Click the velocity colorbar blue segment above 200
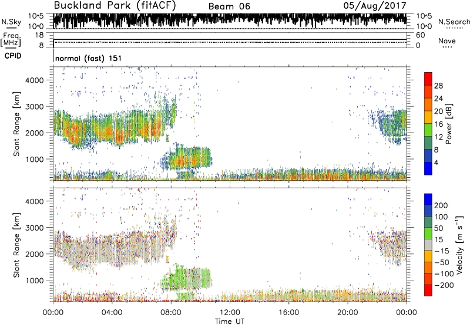The height and width of the screenshot is (325, 470). point(428,199)
